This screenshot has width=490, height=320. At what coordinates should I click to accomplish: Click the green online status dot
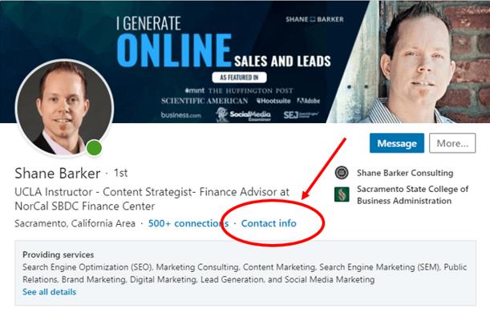tap(95, 147)
